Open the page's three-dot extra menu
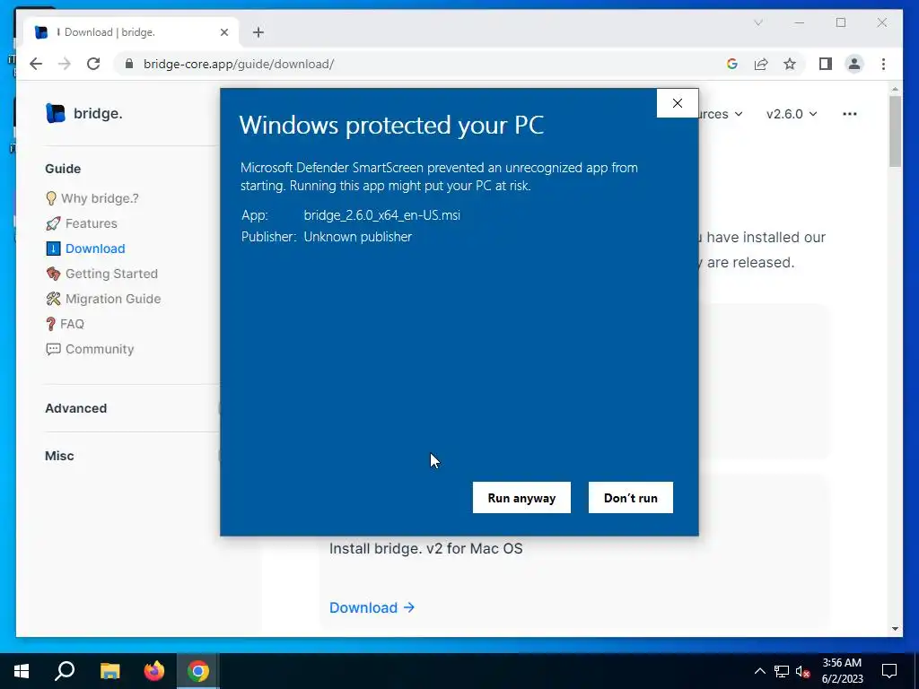This screenshot has height=689, width=919. tap(849, 114)
